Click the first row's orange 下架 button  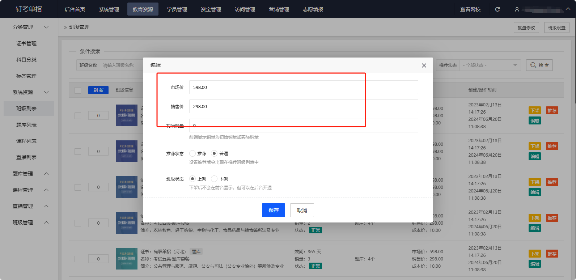click(535, 110)
